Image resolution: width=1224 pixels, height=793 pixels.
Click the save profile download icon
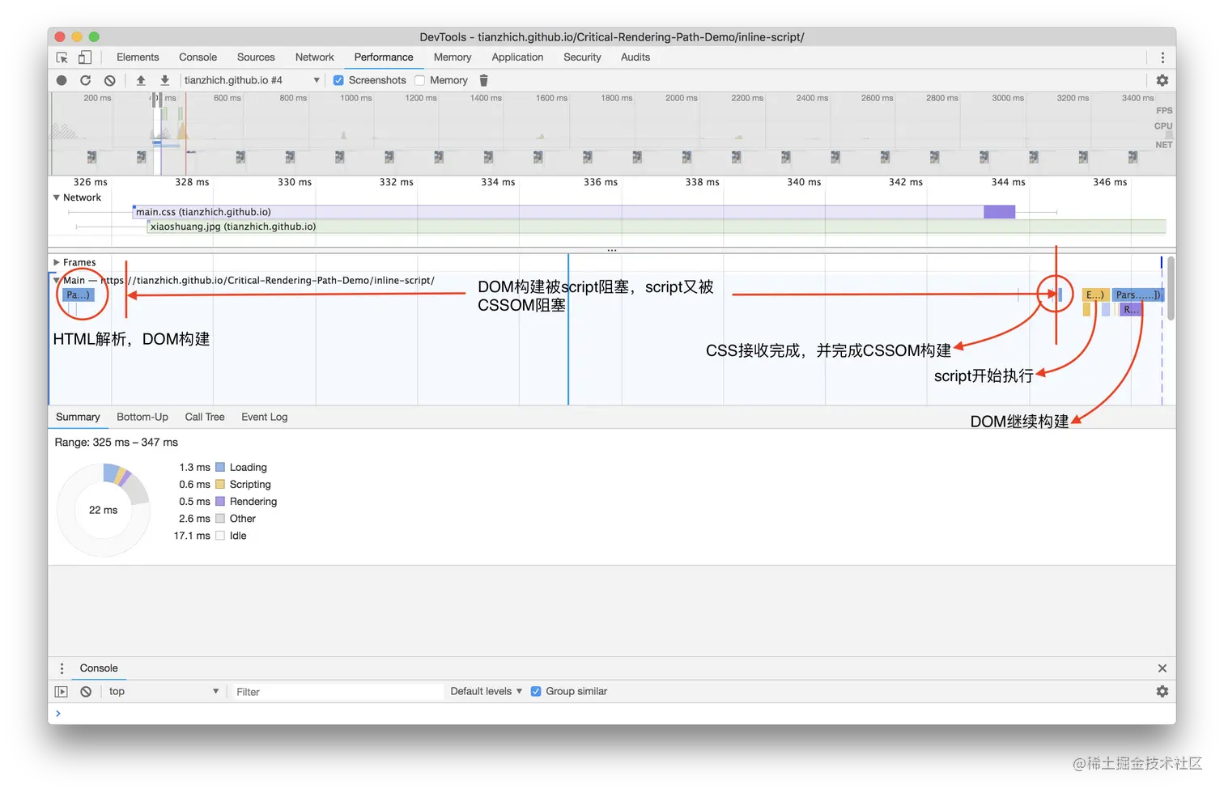click(164, 80)
